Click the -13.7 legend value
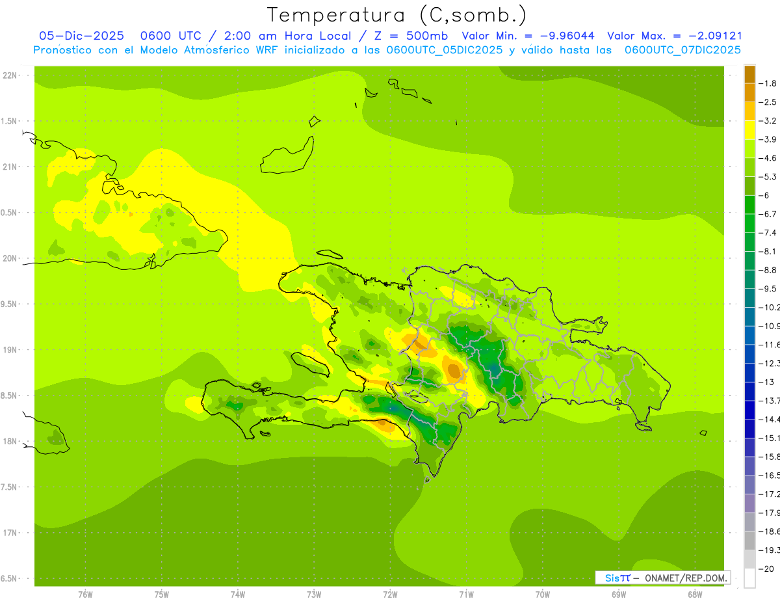Screen dimensions: 780x603 point(769,400)
